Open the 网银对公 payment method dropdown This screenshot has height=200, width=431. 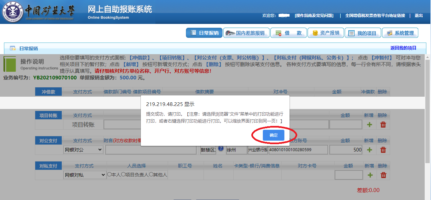(83, 150)
